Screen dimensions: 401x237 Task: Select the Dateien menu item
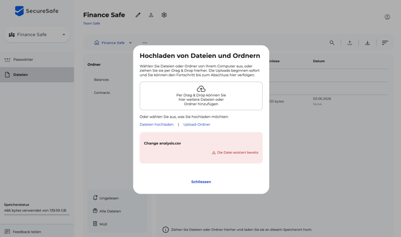(37, 75)
